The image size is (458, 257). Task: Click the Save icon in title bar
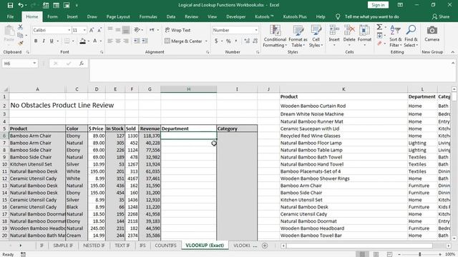pos(10,5)
